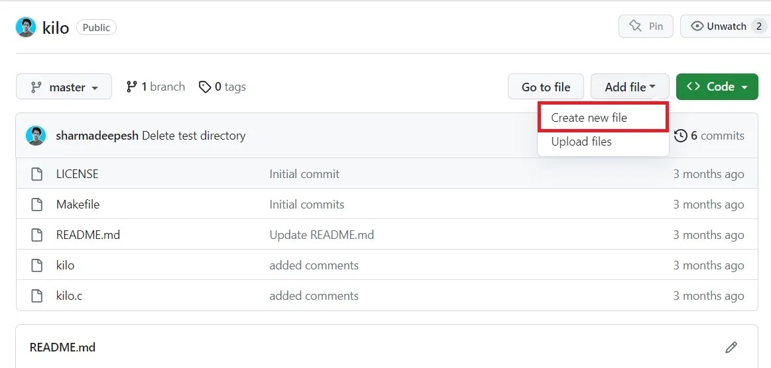Open the Initial commits message for Makefile
This screenshot has width=771, height=368.
pos(307,205)
